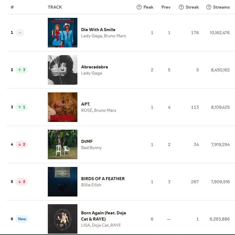Image resolution: width=235 pixels, height=235 pixels.
Task: Click the New badge for Born Again
Action: tap(22, 219)
